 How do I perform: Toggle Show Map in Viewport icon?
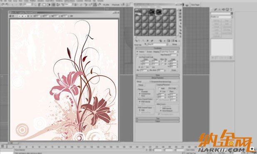[x=169, y=41]
